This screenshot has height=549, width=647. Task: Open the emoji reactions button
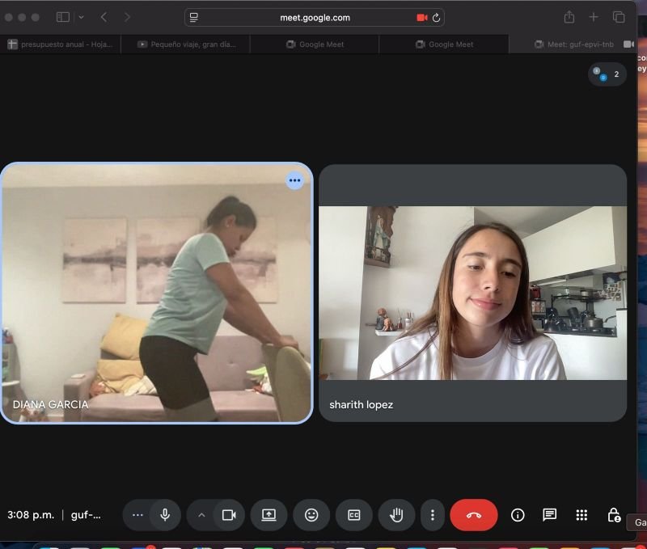pos(311,515)
